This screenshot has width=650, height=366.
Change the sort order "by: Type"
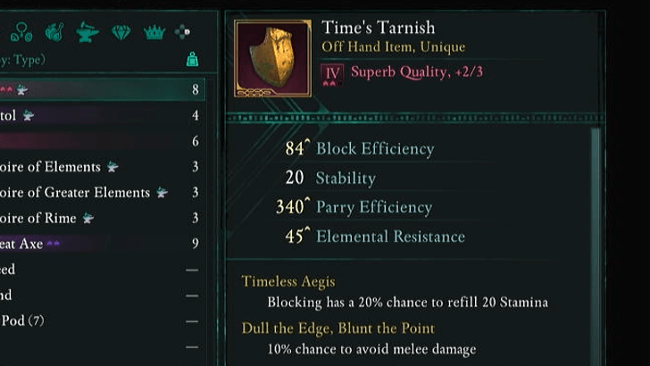tap(22, 60)
